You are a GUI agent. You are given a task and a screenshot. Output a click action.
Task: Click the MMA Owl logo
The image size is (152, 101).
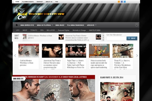(21, 12)
